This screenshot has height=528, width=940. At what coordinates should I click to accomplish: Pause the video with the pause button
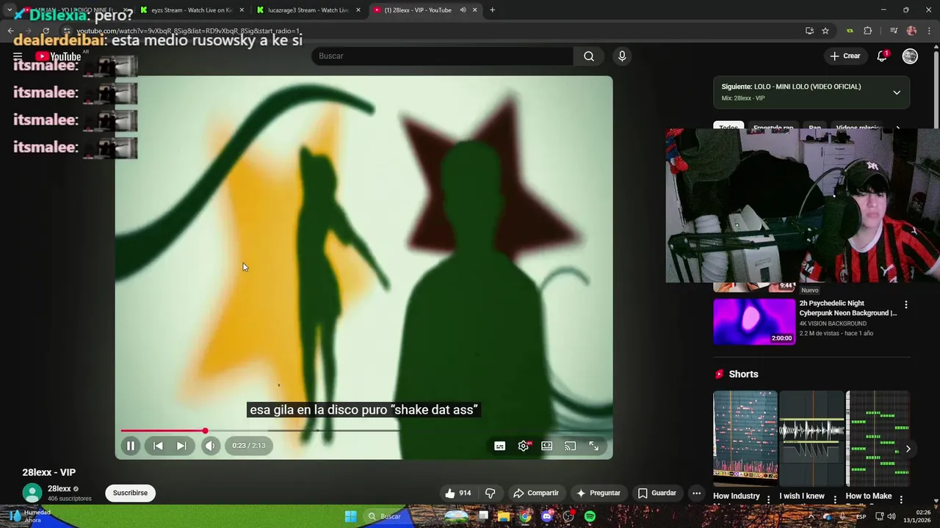(x=130, y=445)
